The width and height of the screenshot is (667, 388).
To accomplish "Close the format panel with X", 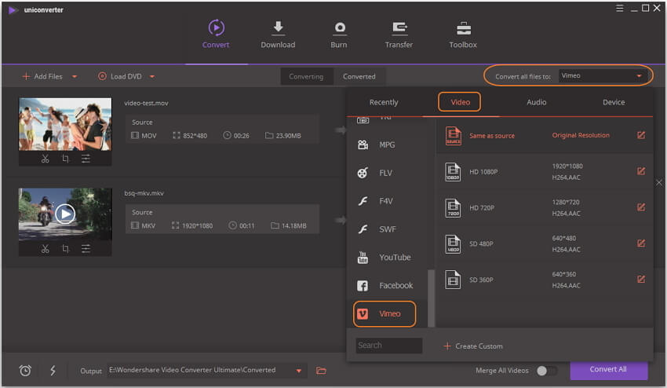I will [x=659, y=183].
